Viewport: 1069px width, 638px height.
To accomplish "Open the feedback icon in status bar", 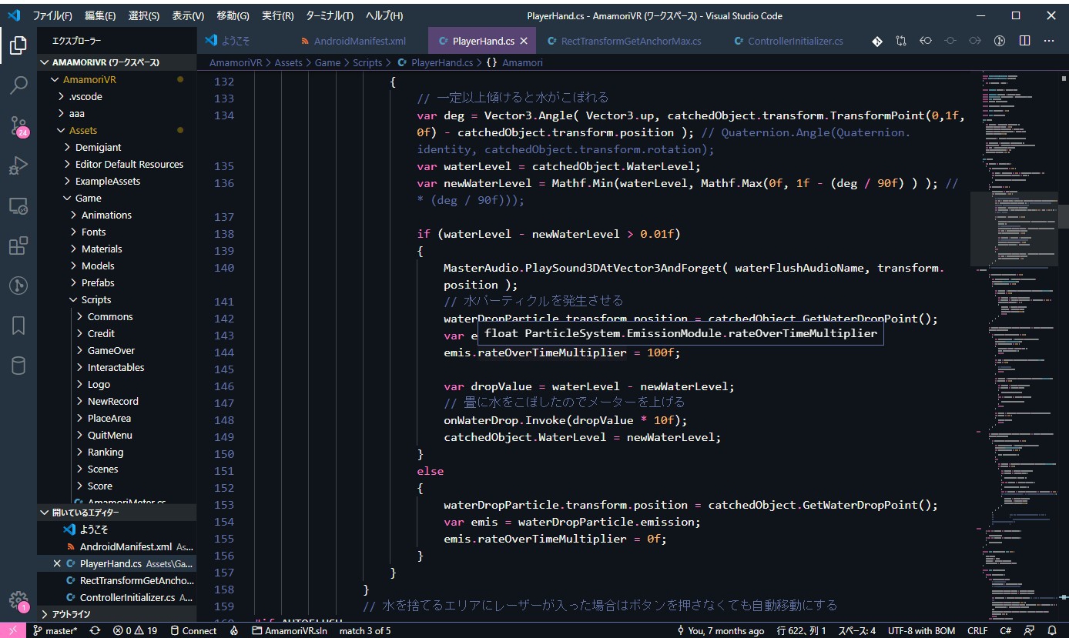I will tap(1030, 630).
